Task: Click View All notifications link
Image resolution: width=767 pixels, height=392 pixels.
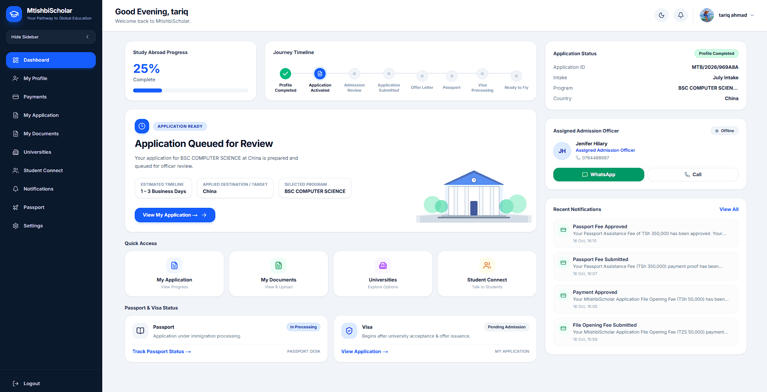Action: (729, 209)
